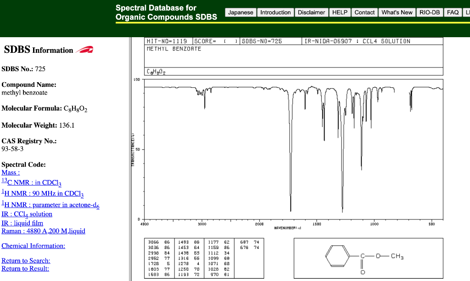Click Return to Search
The height and width of the screenshot is (281, 470).
point(26,260)
